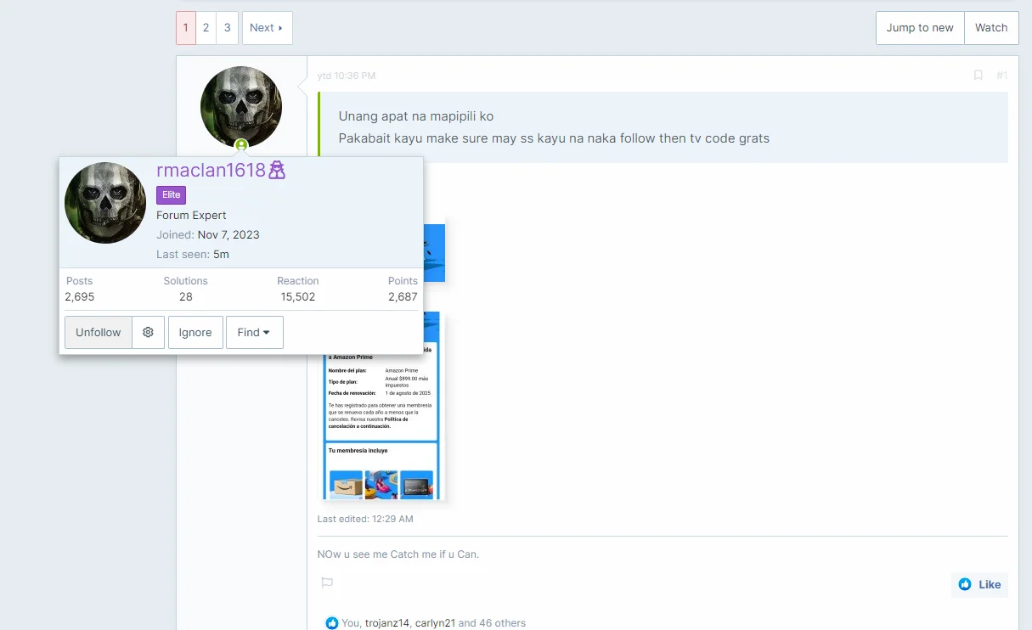The height and width of the screenshot is (630, 1032).
Task: Click the Points value 2,687
Action: [403, 297]
